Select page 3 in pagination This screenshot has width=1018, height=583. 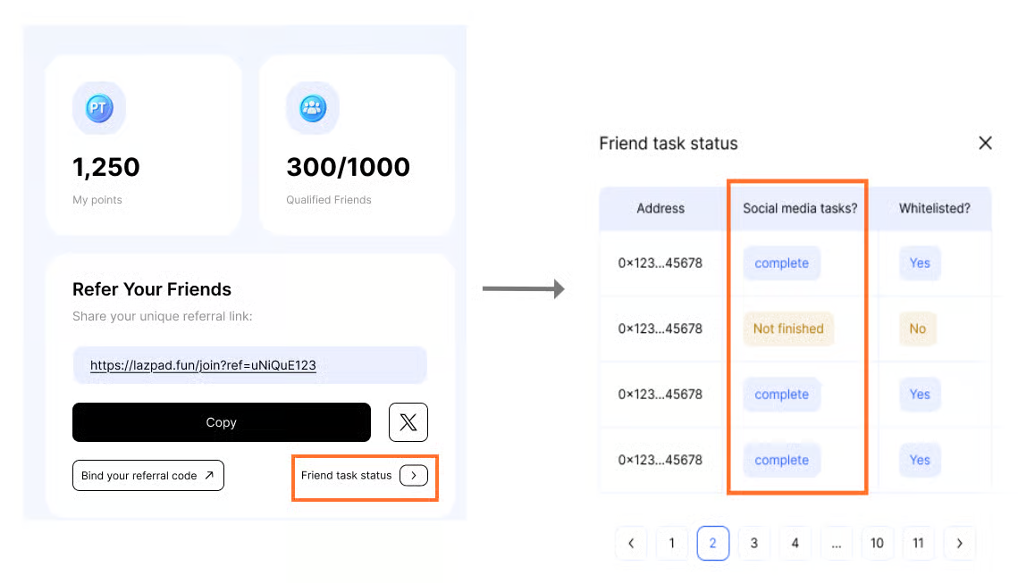754,543
